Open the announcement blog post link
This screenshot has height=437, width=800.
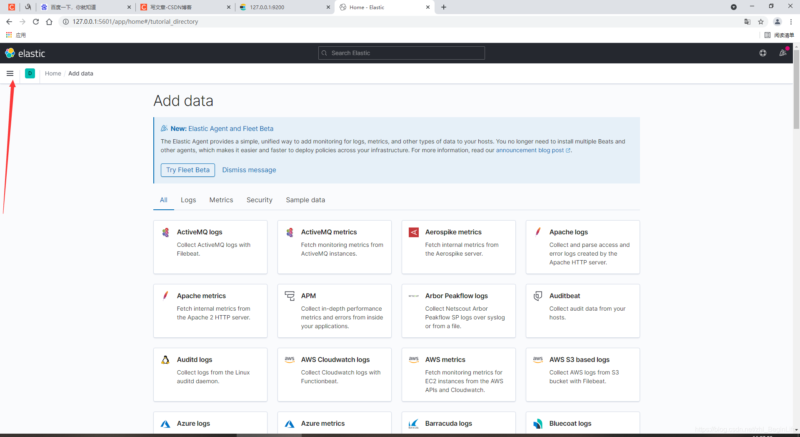click(x=533, y=151)
